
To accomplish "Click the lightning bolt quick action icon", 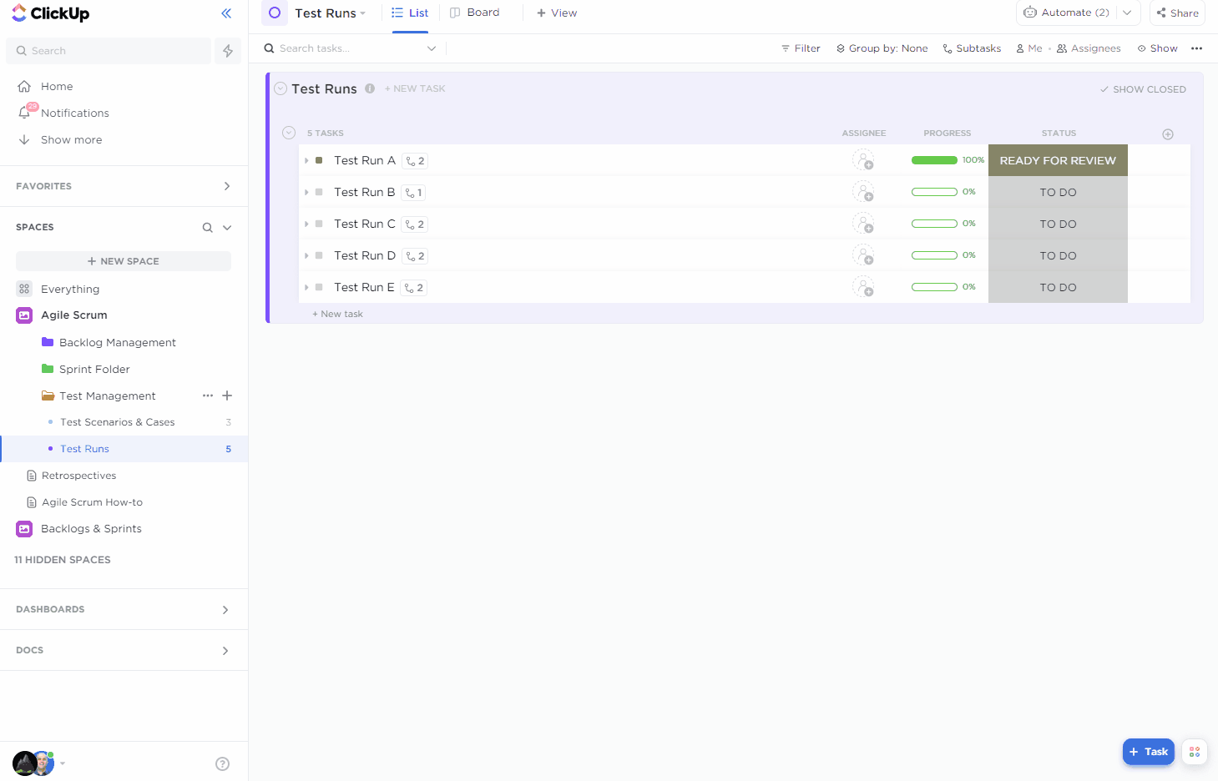I will (228, 51).
